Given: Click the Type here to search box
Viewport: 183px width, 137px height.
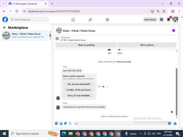Looking at the screenshot, I should click(x=34, y=134).
